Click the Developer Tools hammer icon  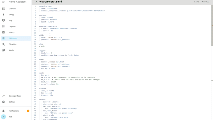point(3,96)
